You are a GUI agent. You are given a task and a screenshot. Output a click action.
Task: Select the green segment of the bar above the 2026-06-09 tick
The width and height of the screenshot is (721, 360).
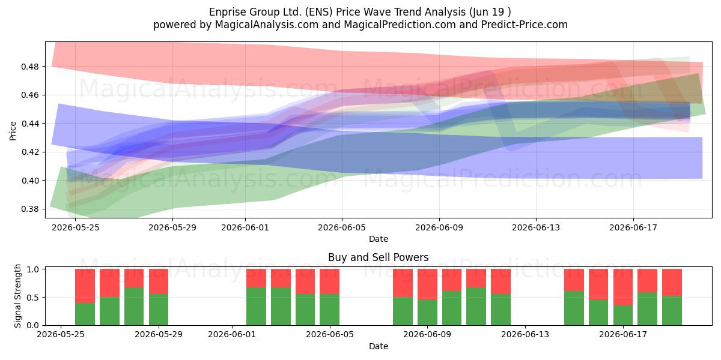pyautogui.click(x=428, y=313)
